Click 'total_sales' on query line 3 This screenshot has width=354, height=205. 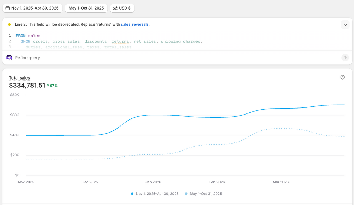[118, 47]
